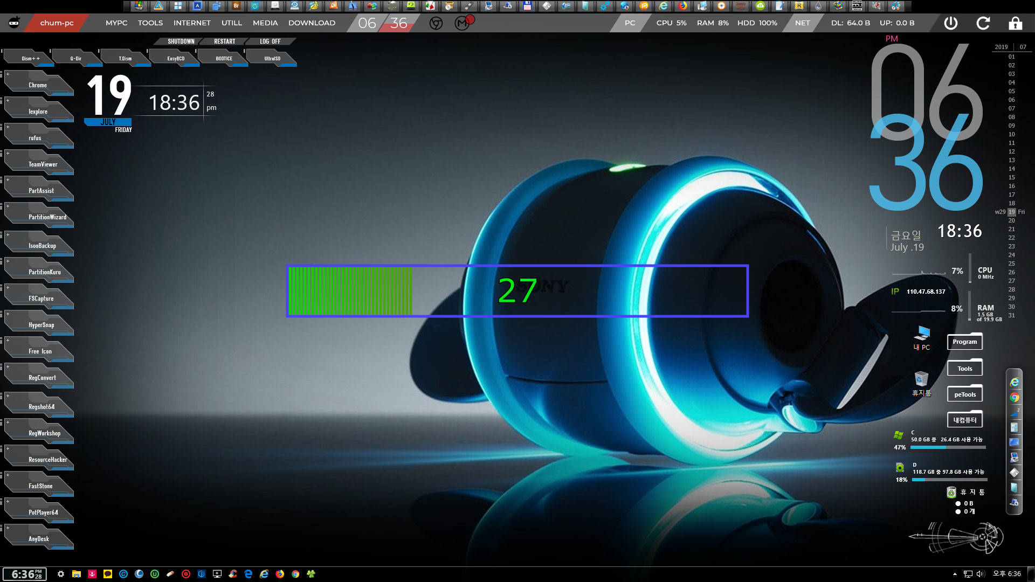Screen dimensions: 1035x582
Task: Click the LOG OFF button
Action: point(270,41)
